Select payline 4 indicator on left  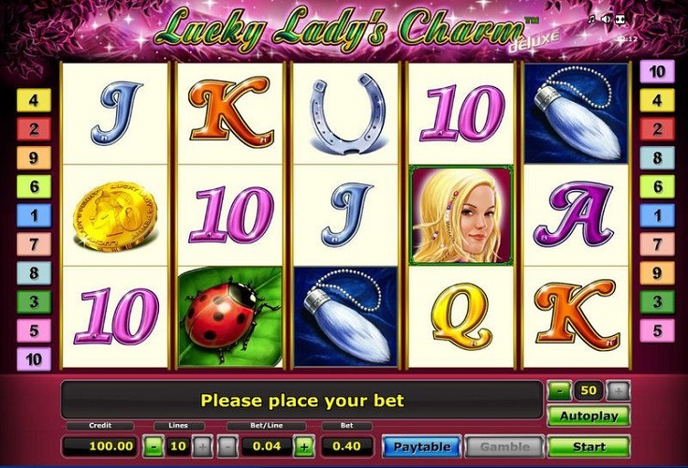click(x=34, y=100)
